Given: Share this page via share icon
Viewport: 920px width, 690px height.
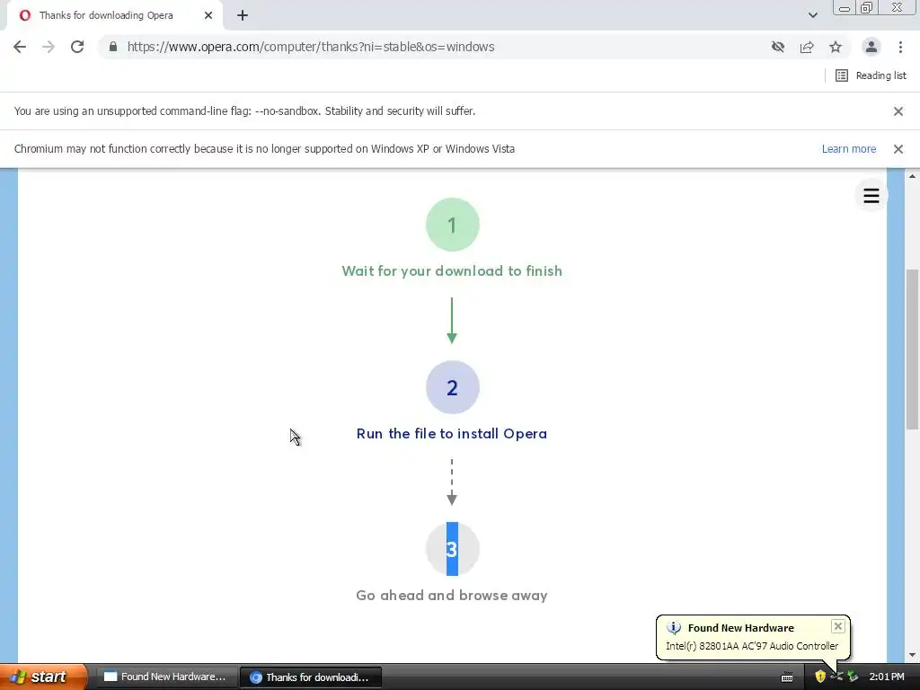Looking at the screenshot, I should [x=807, y=47].
